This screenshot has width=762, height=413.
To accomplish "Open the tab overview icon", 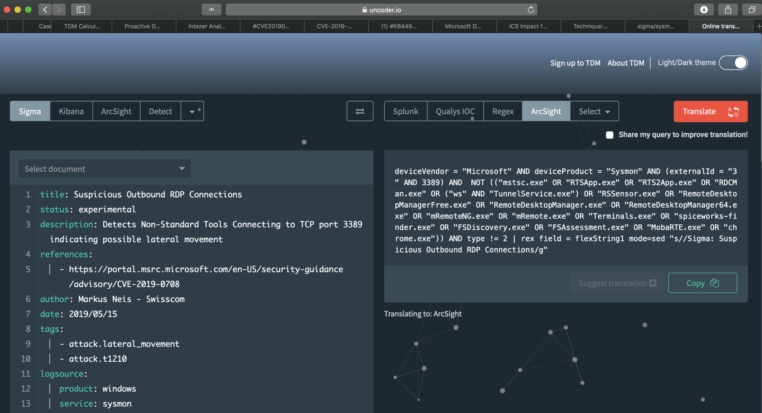I will click(x=752, y=9).
